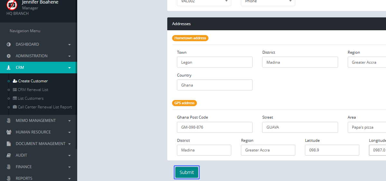
Task: Click the Audit book icon
Action: click(9, 155)
